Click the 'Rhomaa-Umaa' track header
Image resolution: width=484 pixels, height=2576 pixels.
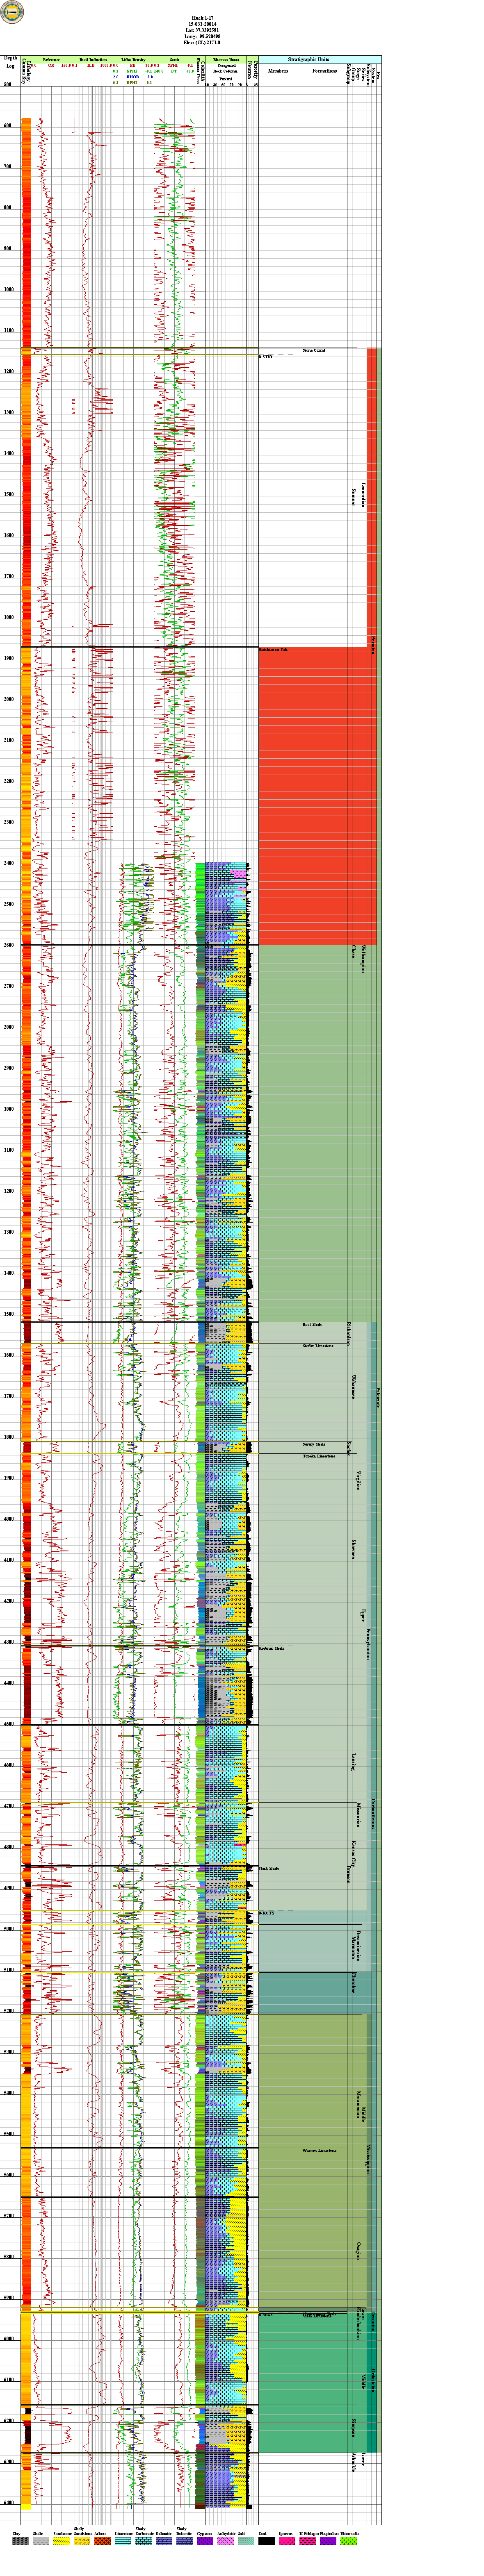[x=226, y=60]
